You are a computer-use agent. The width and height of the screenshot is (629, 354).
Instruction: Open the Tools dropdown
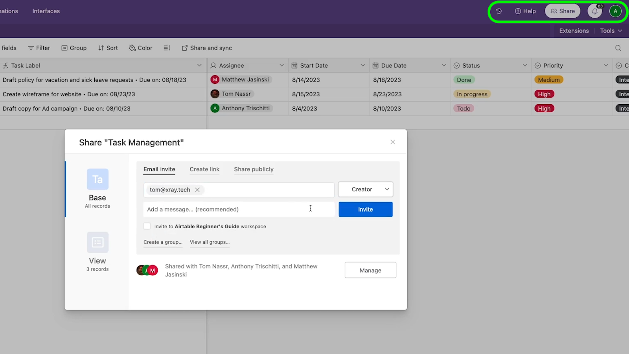point(611,31)
